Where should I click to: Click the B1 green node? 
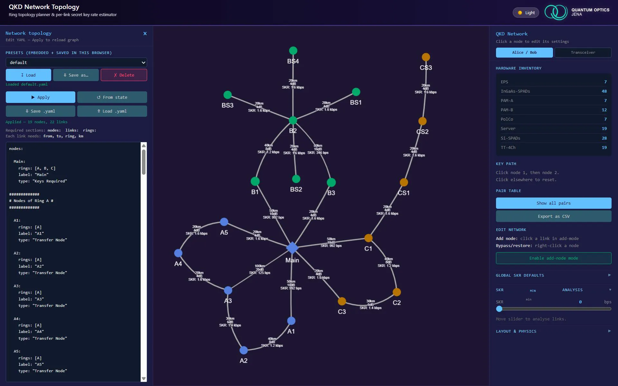coord(255,181)
